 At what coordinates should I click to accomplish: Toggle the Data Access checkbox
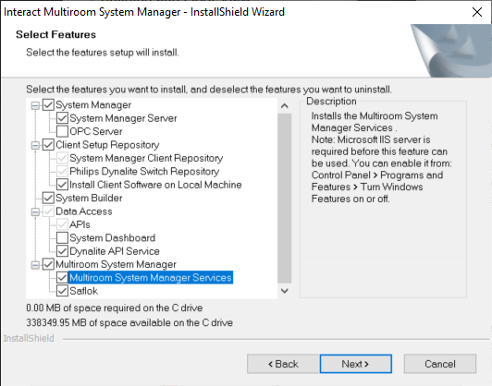pyautogui.click(x=48, y=211)
